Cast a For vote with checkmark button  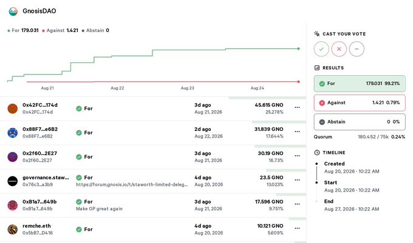pos(321,49)
